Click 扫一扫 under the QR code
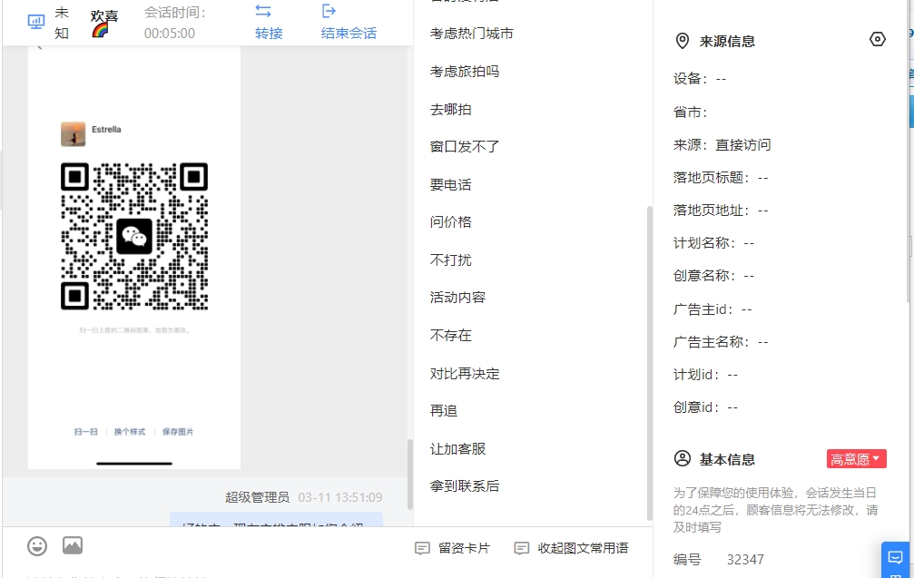Viewport: 914px width, 578px height. pos(85,432)
